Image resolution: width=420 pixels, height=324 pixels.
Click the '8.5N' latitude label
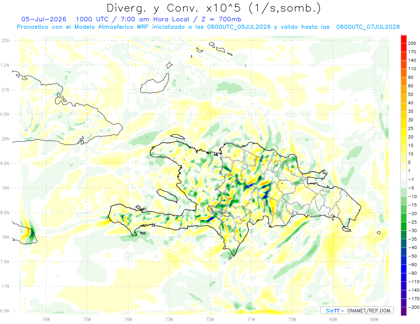tap(5, 213)
